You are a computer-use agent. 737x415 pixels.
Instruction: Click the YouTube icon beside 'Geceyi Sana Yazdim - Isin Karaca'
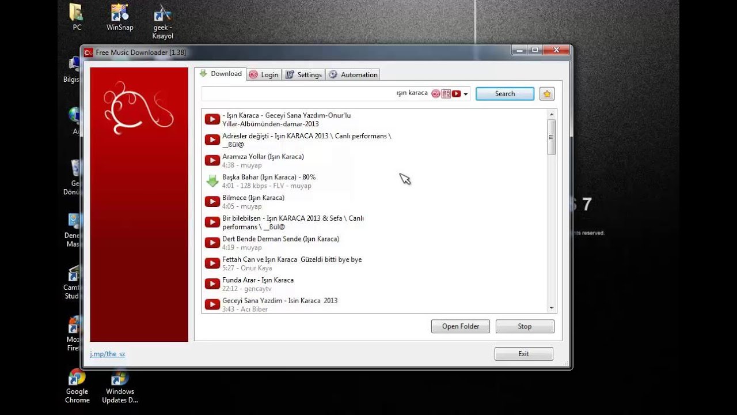[212, 304]
